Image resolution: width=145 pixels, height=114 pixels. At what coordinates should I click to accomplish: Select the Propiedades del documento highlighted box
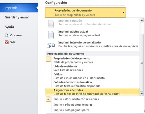48,59
